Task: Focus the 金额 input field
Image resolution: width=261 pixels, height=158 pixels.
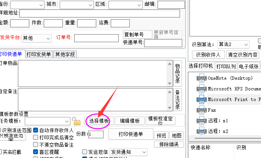Action: [20, 23]
